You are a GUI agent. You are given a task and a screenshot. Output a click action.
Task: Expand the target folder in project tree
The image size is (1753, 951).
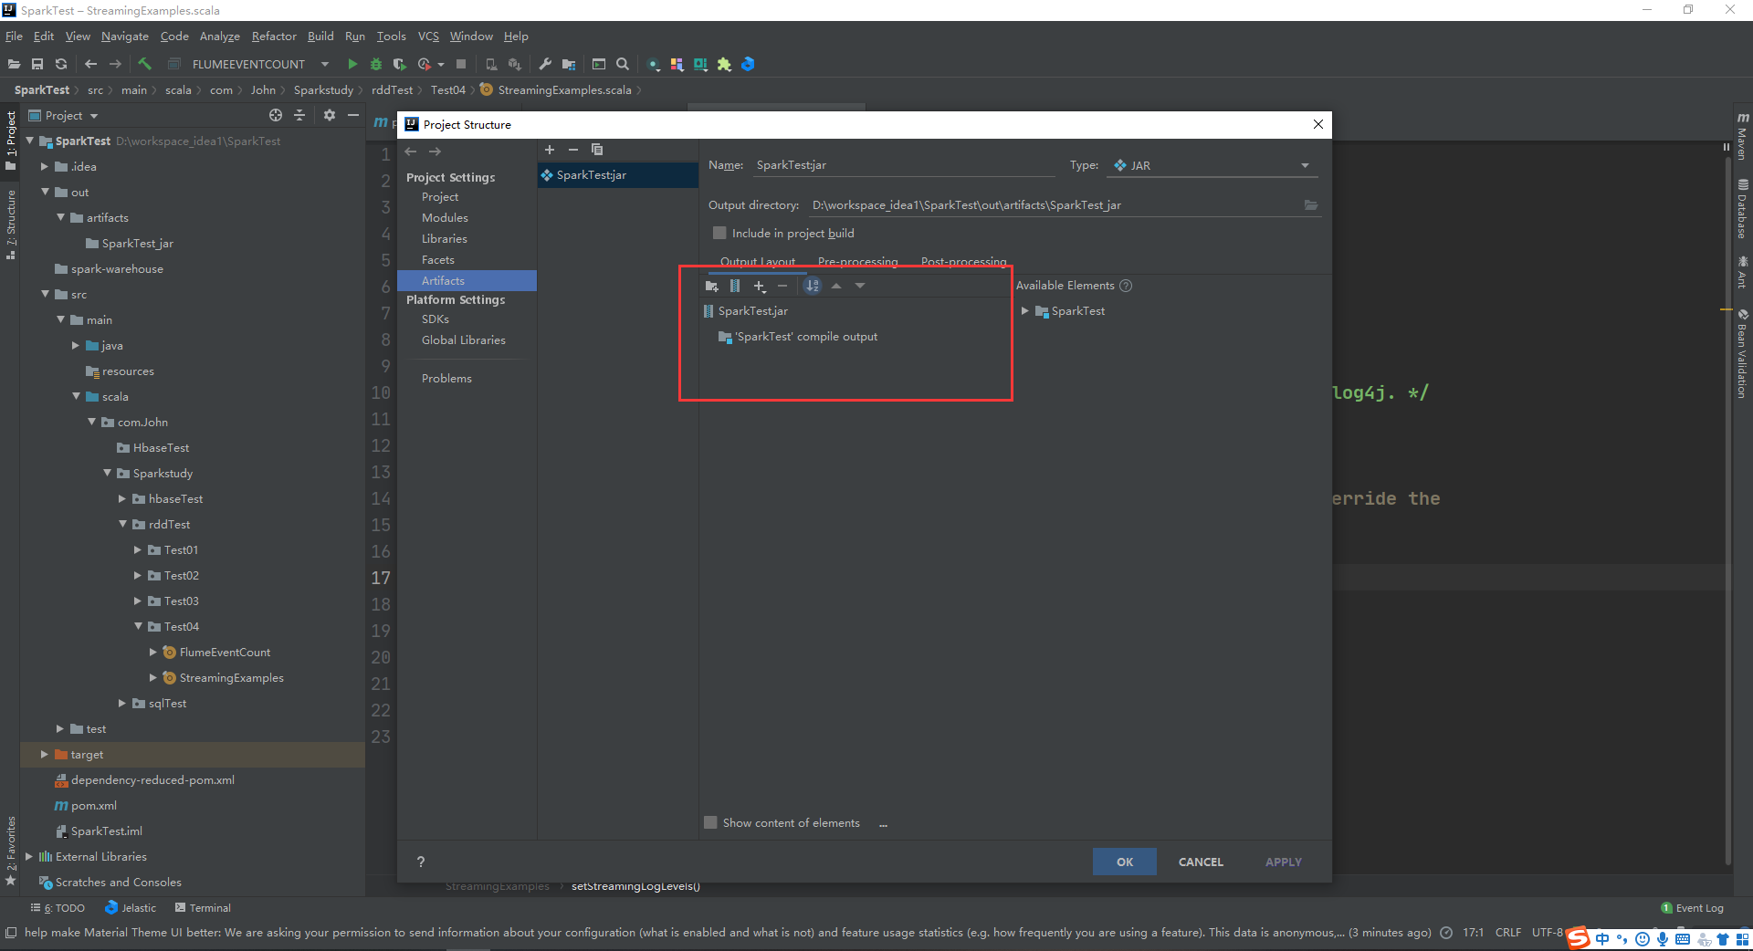click(x=44, y=755)
